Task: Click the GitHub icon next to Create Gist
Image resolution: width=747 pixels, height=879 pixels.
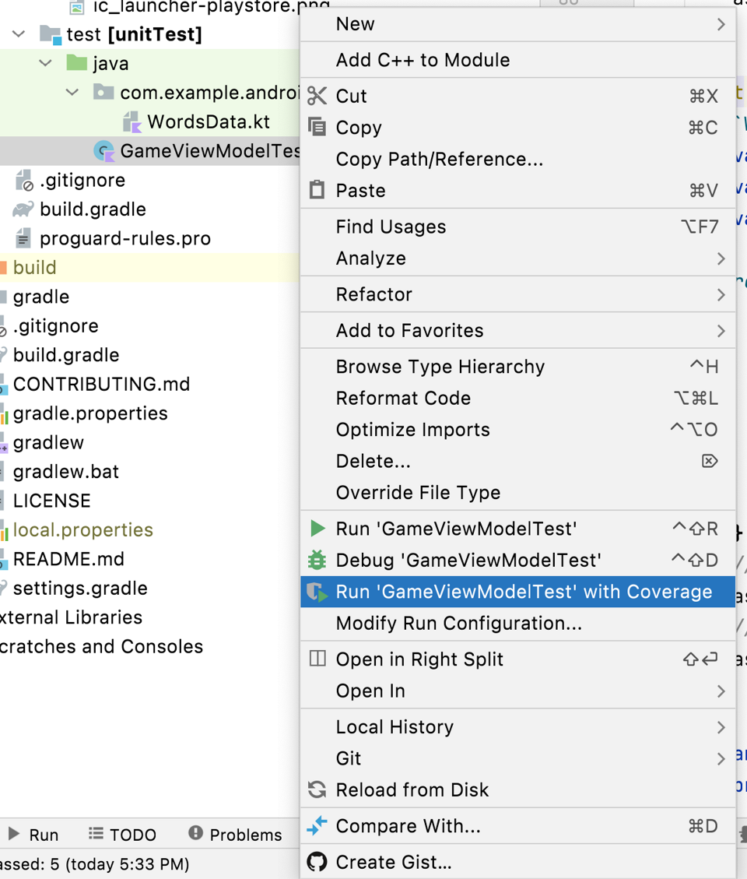Action: pyautogui.click(x=317, y=862)
